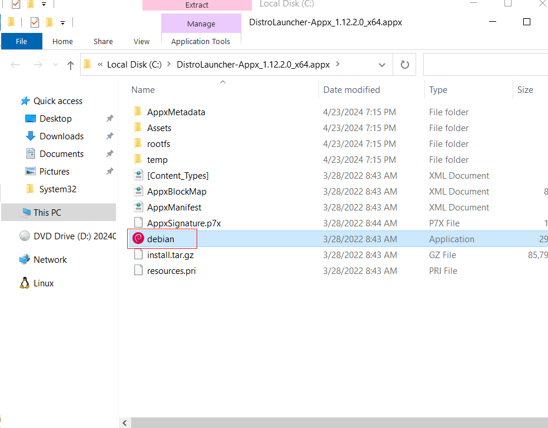Click the Downloads quick access icon
The width and height of the screenshot is (548, 428).
(31, 136)
